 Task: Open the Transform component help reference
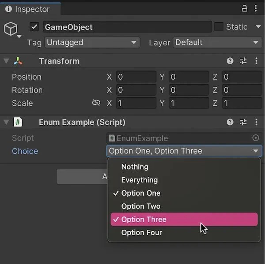click(230, 61)
